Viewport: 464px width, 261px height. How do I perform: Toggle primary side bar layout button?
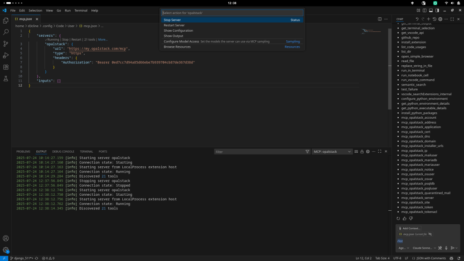coord(425,10)
